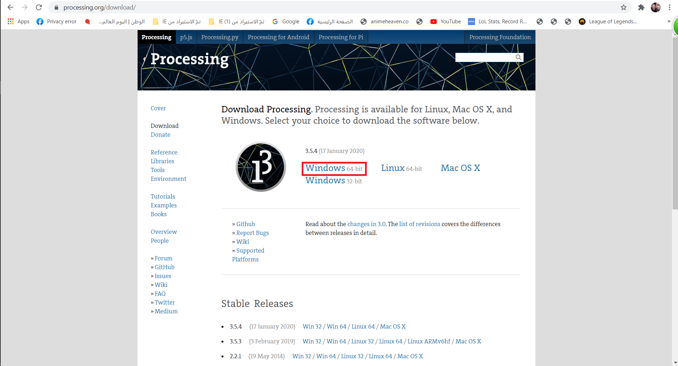Screen dimensions: 678x366
Task: Open the Reference link in the sidebar
Action: (164, 152)
